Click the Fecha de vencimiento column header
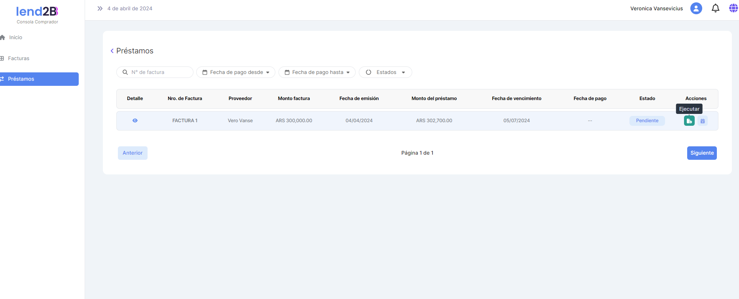This screenshot has width=739, height=299. [x=516, y=98]
